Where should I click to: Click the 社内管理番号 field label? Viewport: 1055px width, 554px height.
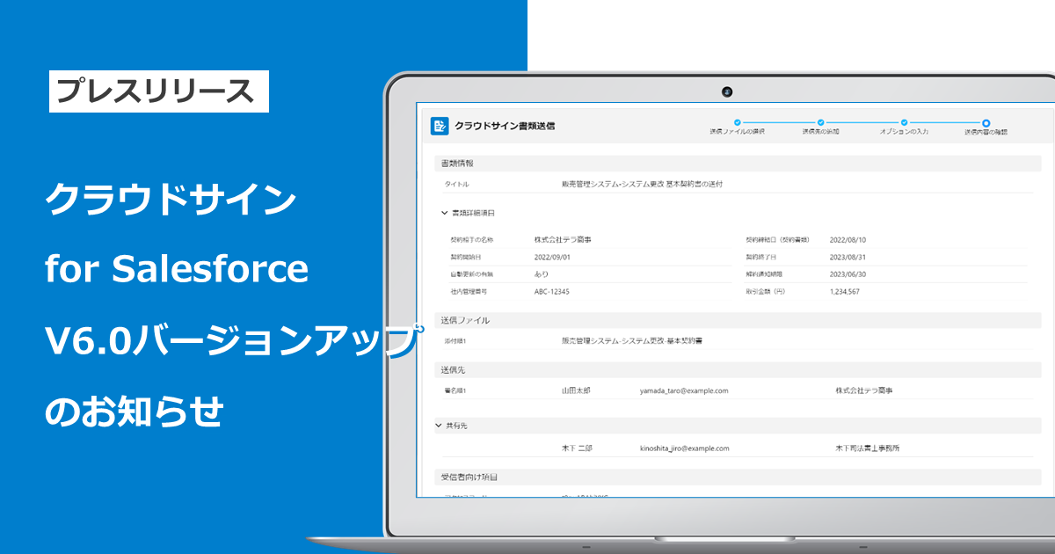tap(467, 291)
